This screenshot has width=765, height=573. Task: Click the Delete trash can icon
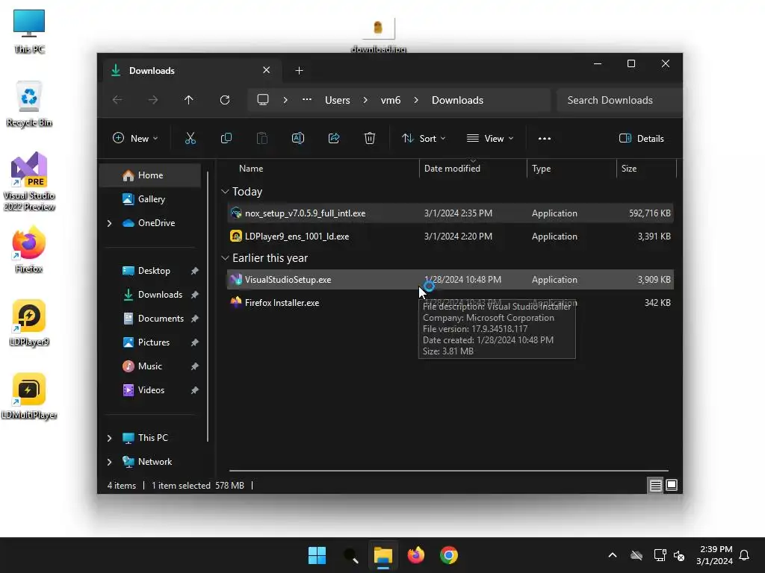(370, 138)
